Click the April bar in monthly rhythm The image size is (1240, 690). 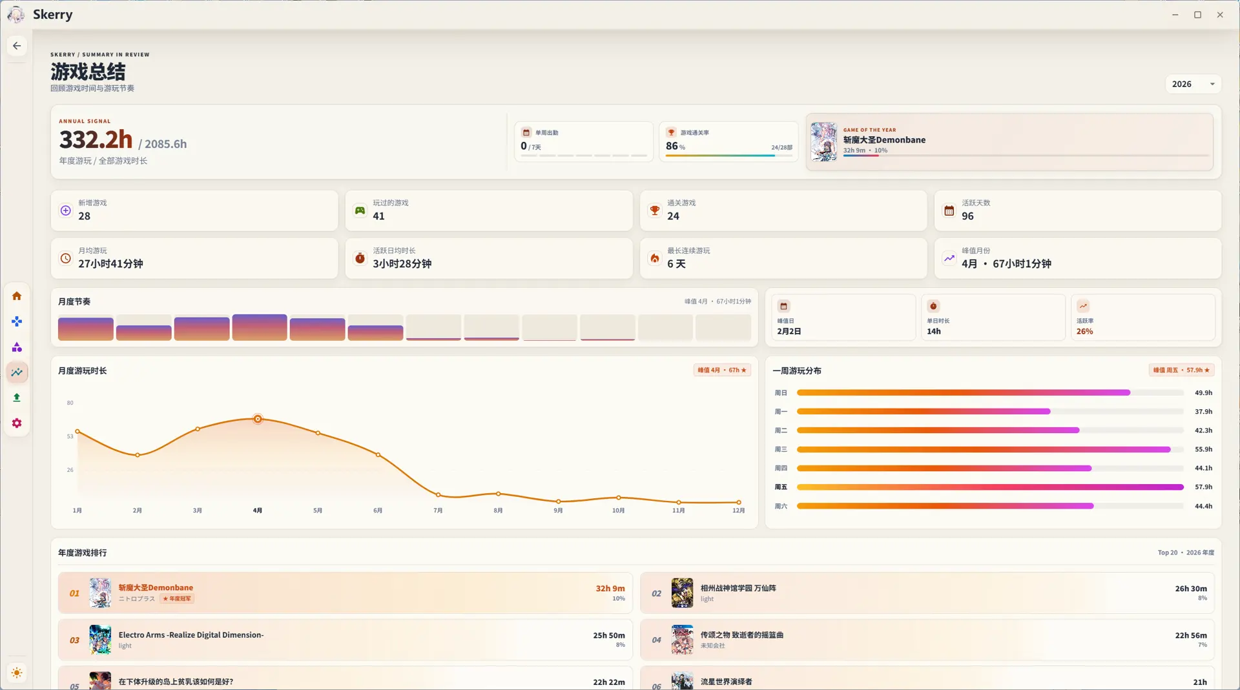(260, 327)
